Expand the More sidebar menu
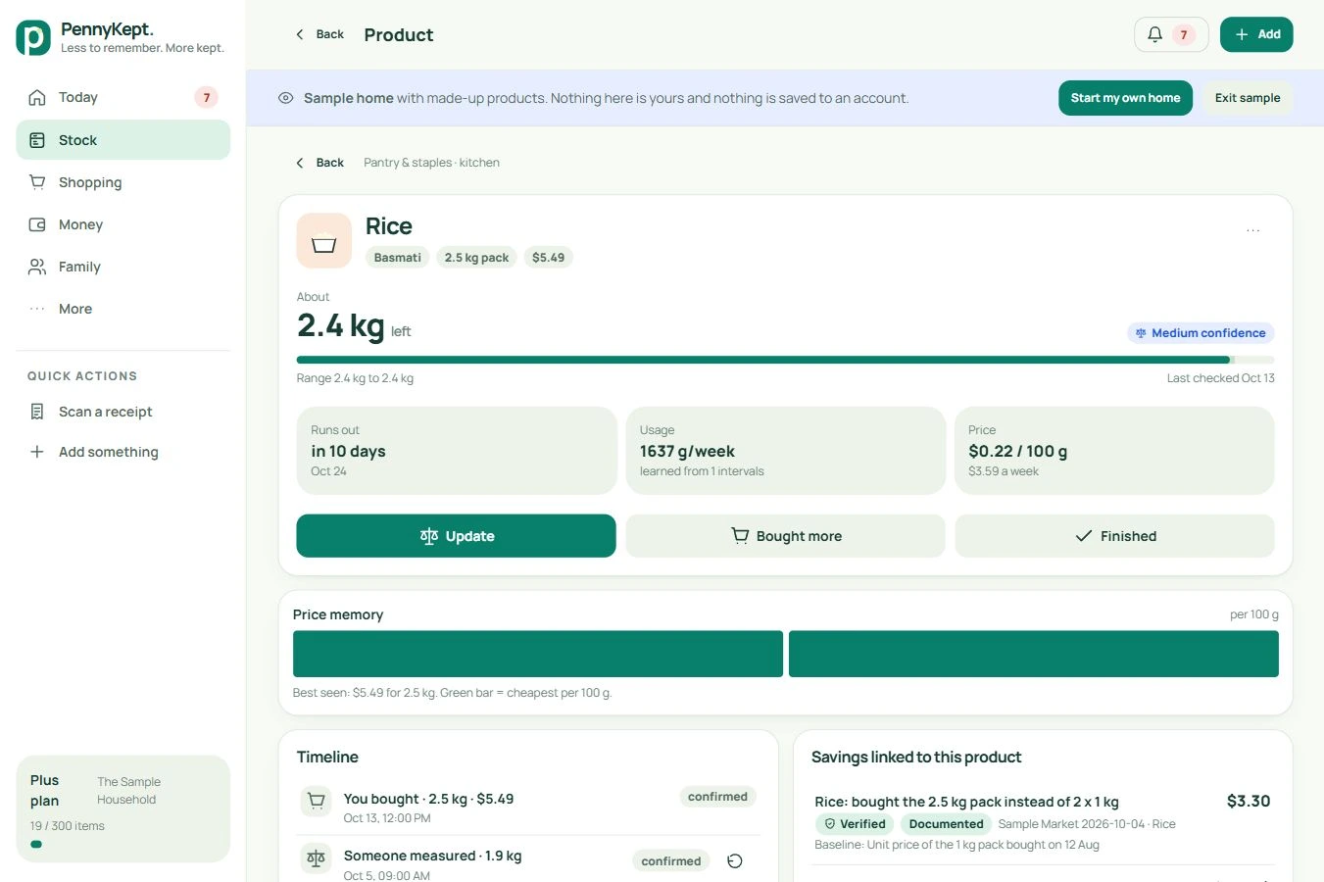Screen dimensions: 1324x882 (x=123, y=309)
